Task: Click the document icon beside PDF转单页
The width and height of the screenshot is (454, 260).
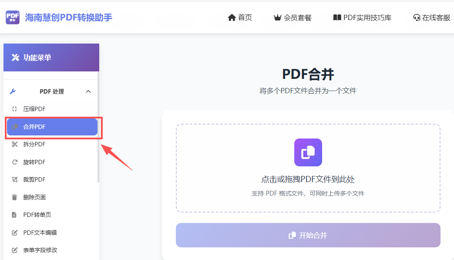Action: tap(14, 215)
